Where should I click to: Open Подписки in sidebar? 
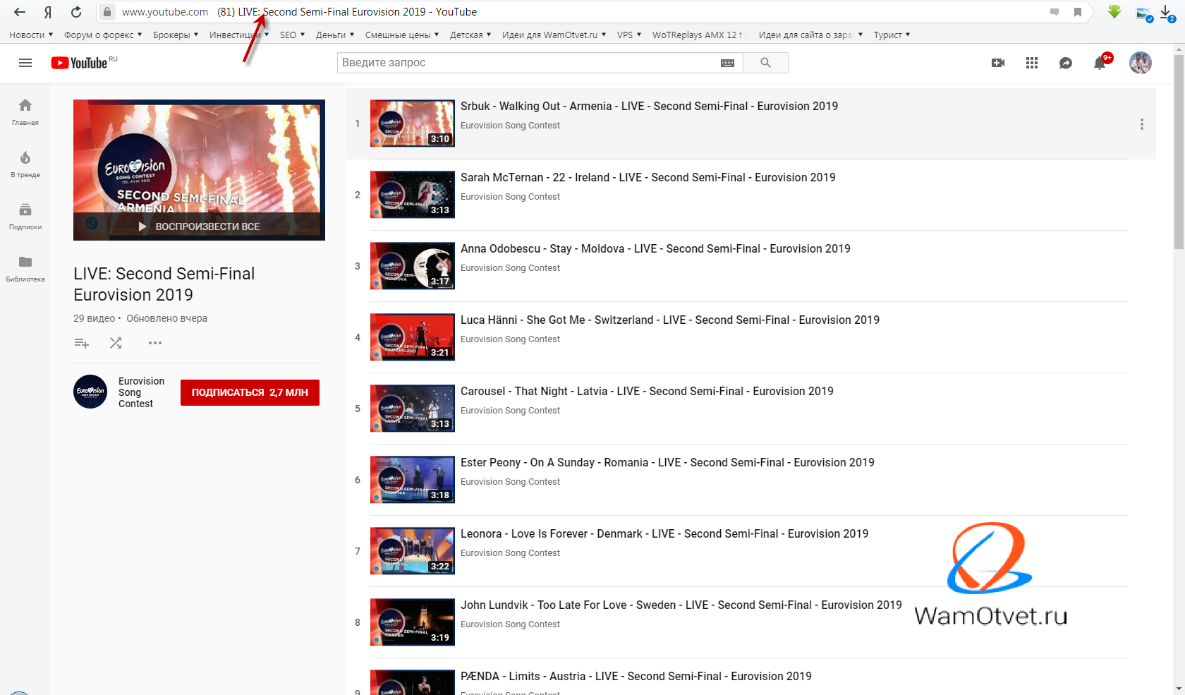click(x=25, y=216)
